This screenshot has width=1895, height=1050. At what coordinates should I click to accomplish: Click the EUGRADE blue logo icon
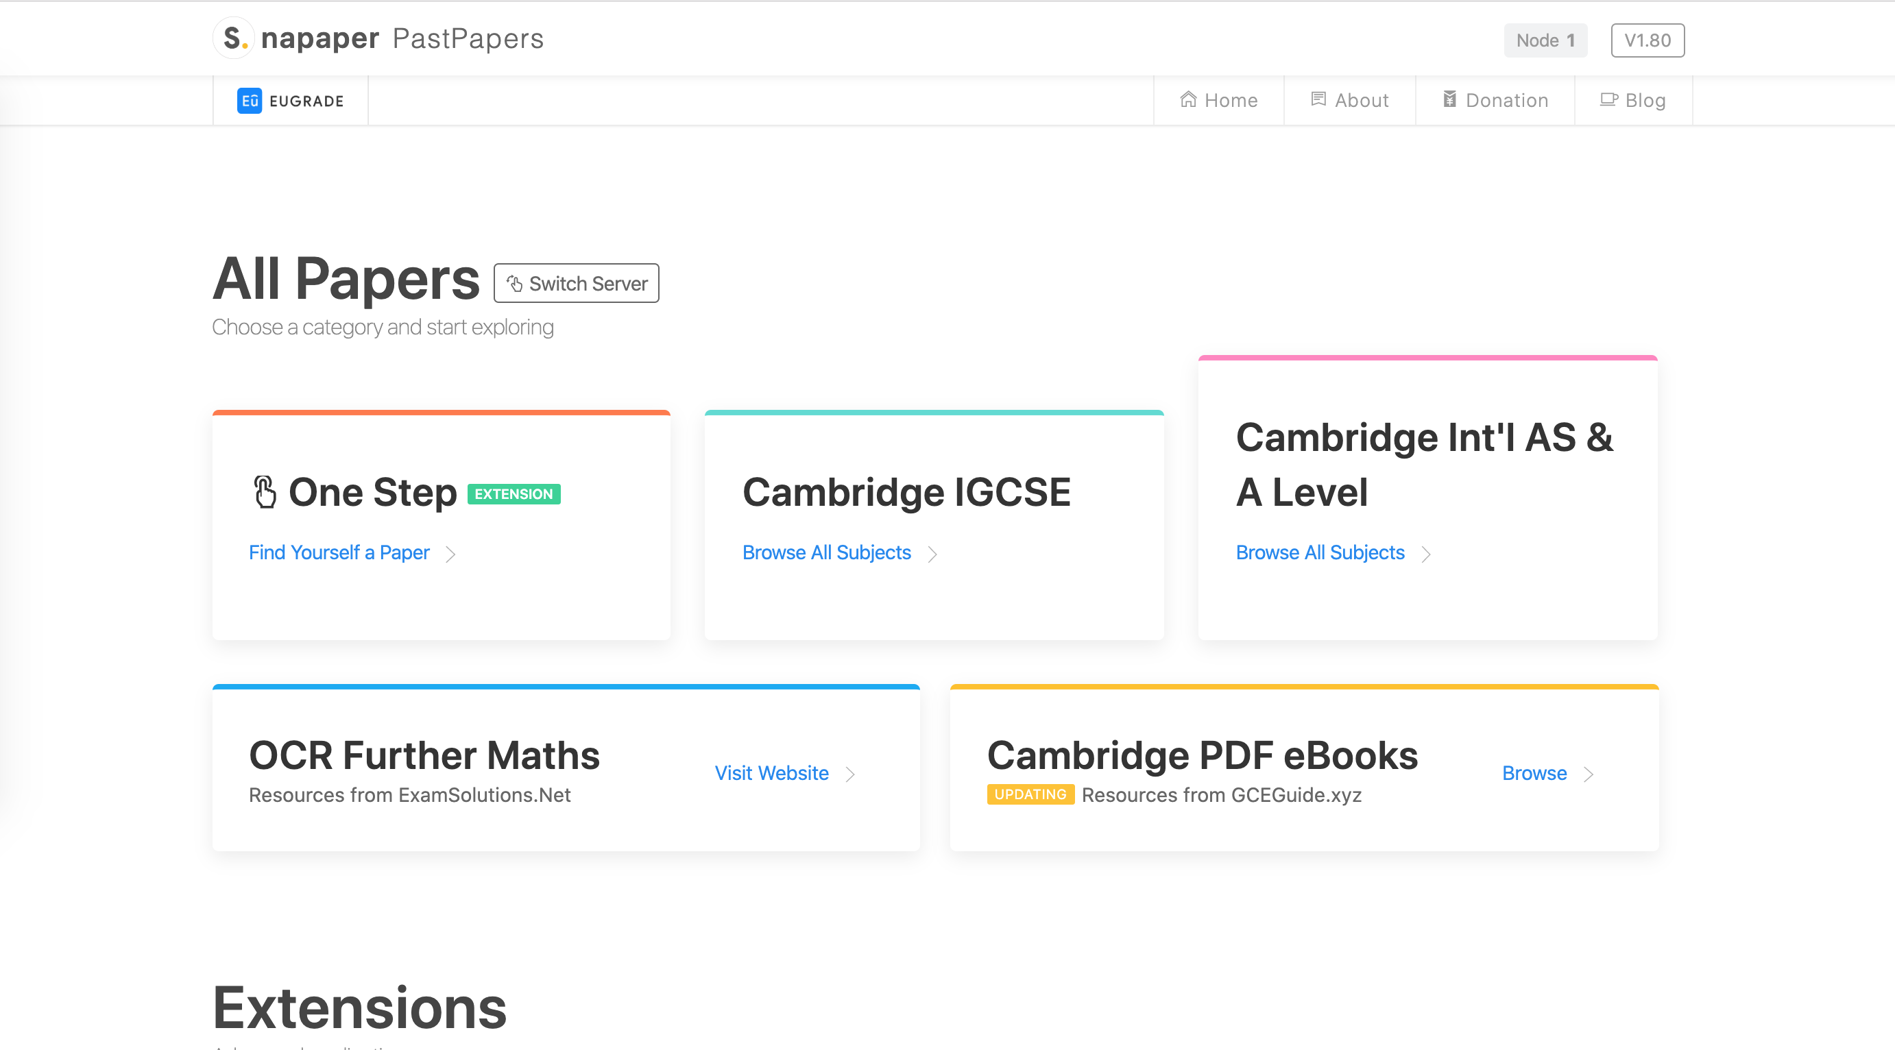pyautogui.click(x=250, y=101)
